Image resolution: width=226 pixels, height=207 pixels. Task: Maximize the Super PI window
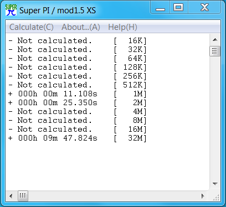pyautogui.click(x=178, y=8)
